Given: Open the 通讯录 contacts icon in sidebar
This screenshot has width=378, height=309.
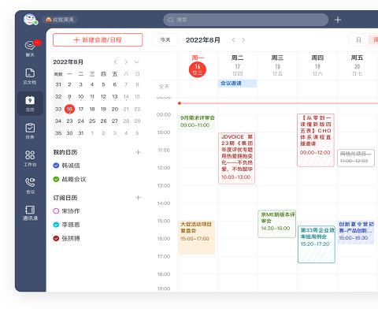Looking at the screenshot, I should [x=30, y=213].
